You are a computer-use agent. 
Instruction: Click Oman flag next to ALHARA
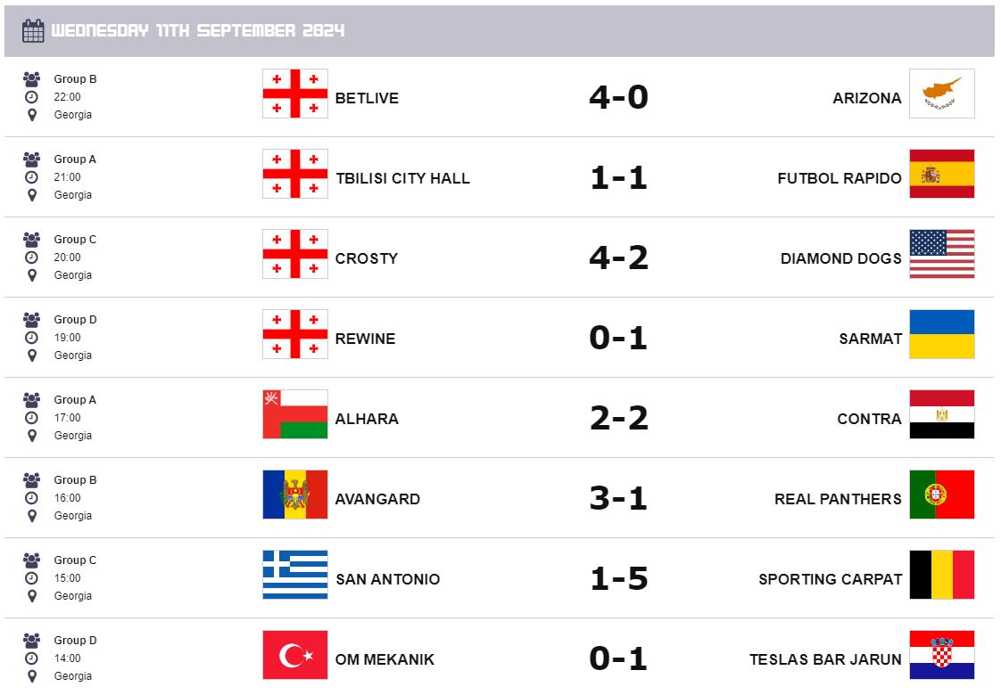point(295,414)
